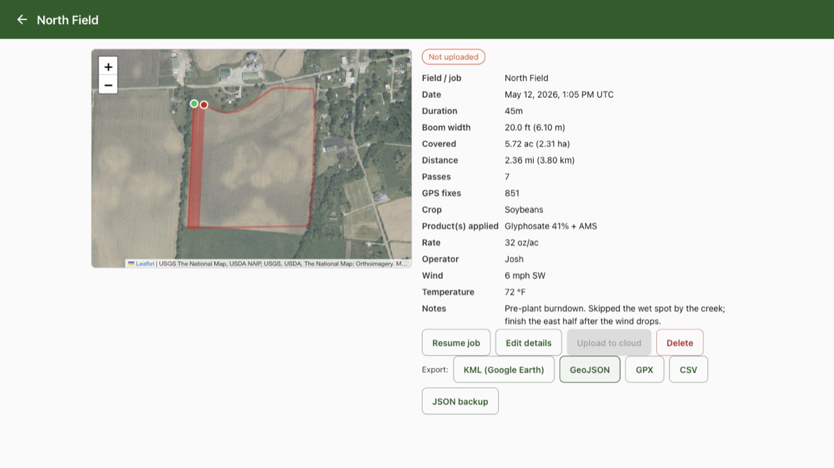Viewport: 834px width, 468px height.
Task: Click covered area value 5.72 ac
Action: click(x=537, y=144)
